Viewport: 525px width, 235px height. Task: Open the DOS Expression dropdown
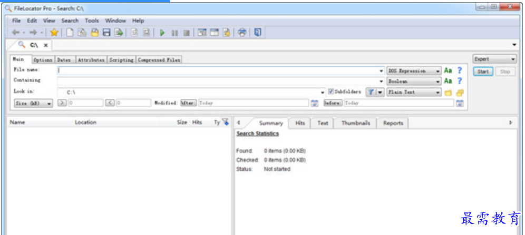coord(414,71)
